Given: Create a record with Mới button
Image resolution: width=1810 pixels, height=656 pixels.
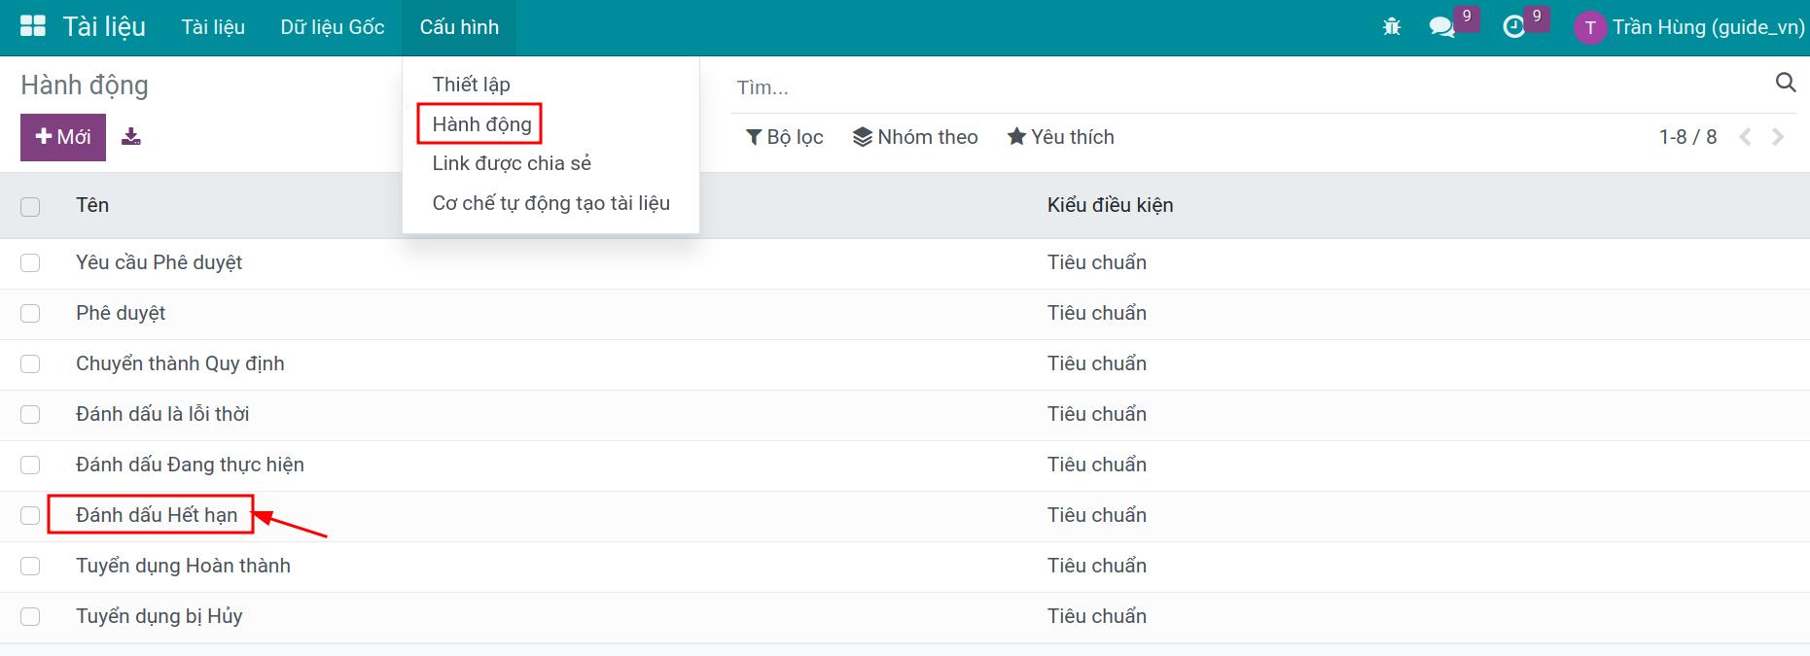Looking at the screenshot, I should click(63, 137).
